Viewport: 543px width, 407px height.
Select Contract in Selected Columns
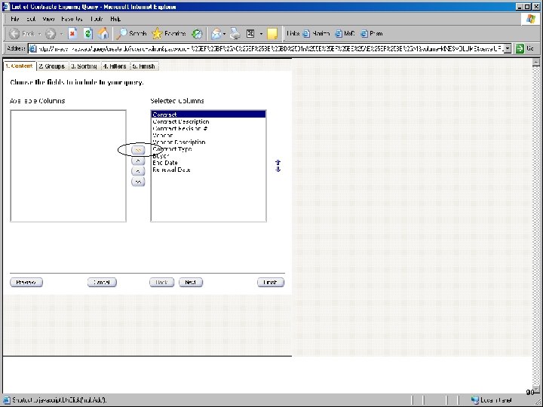click(208, 115)
